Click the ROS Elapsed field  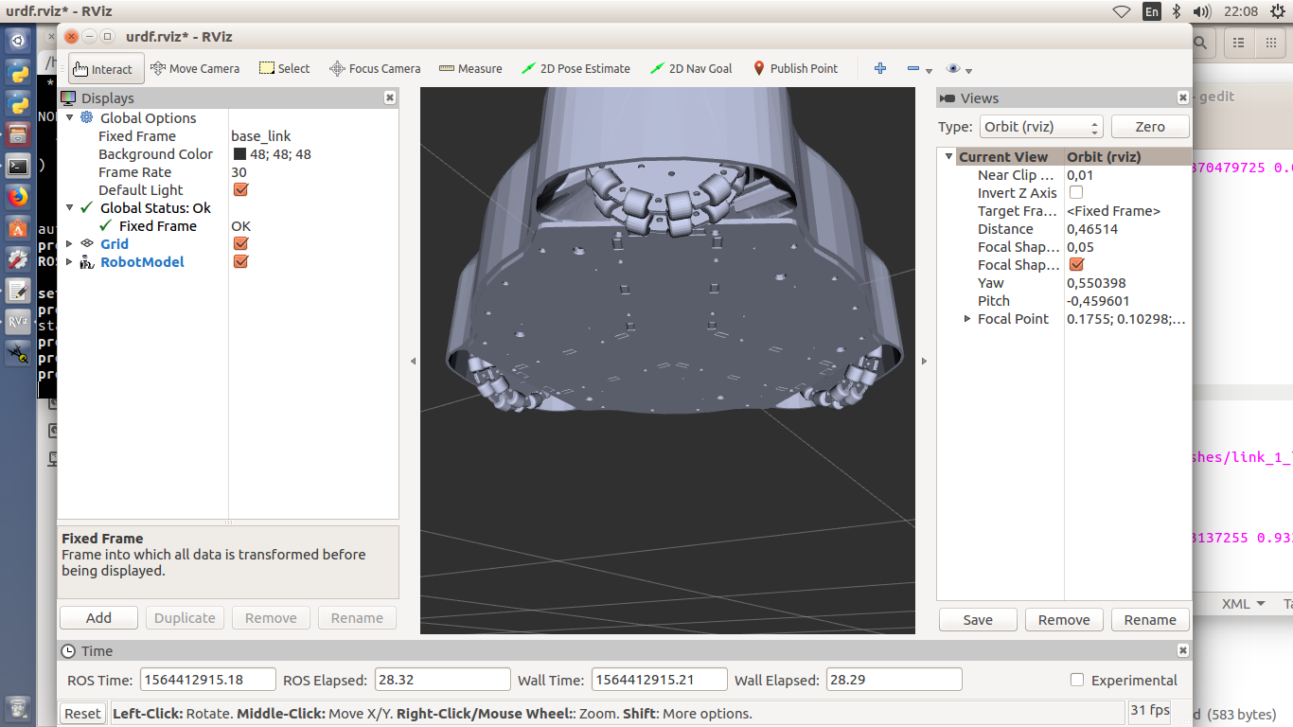443,680
